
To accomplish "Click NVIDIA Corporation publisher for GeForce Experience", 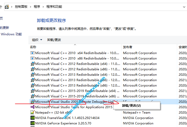I will click(x=138, y=123).
